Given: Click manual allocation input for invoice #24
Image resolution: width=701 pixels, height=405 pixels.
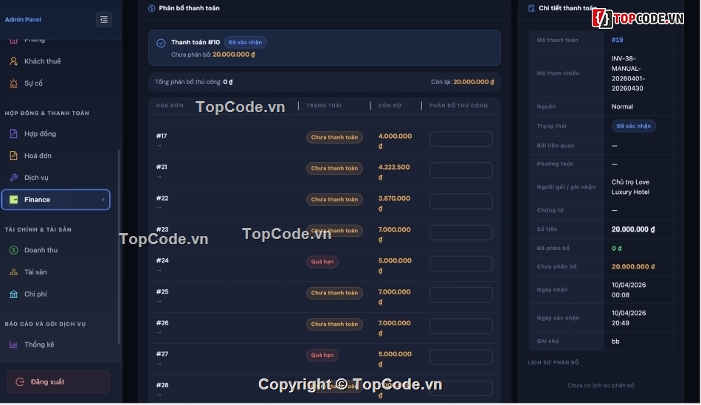Looking at the screenshot, I should [x=461, y=264].
